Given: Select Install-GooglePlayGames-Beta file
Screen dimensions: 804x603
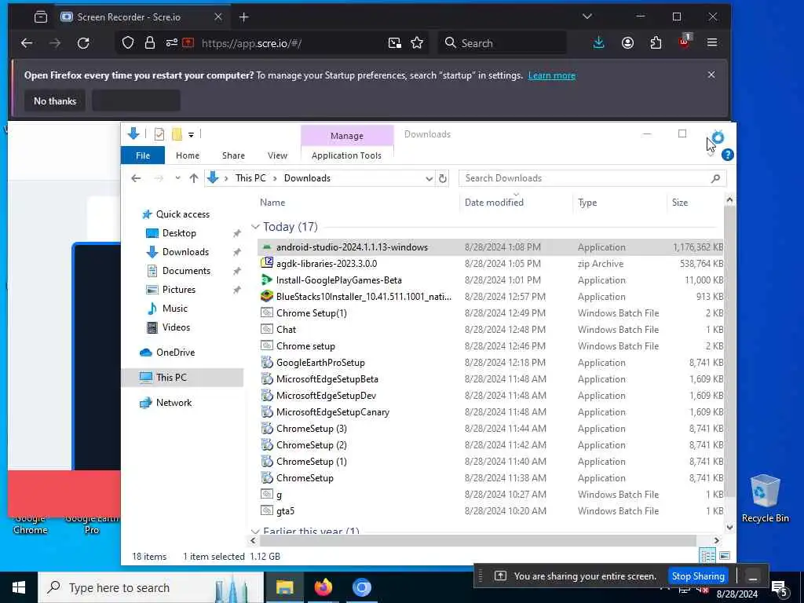Looking at the screenshot, I should pyautogui.click(x=338, y=280).
